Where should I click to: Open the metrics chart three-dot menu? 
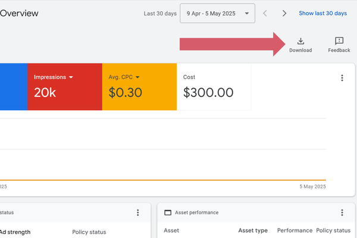[x=342, y=78]
